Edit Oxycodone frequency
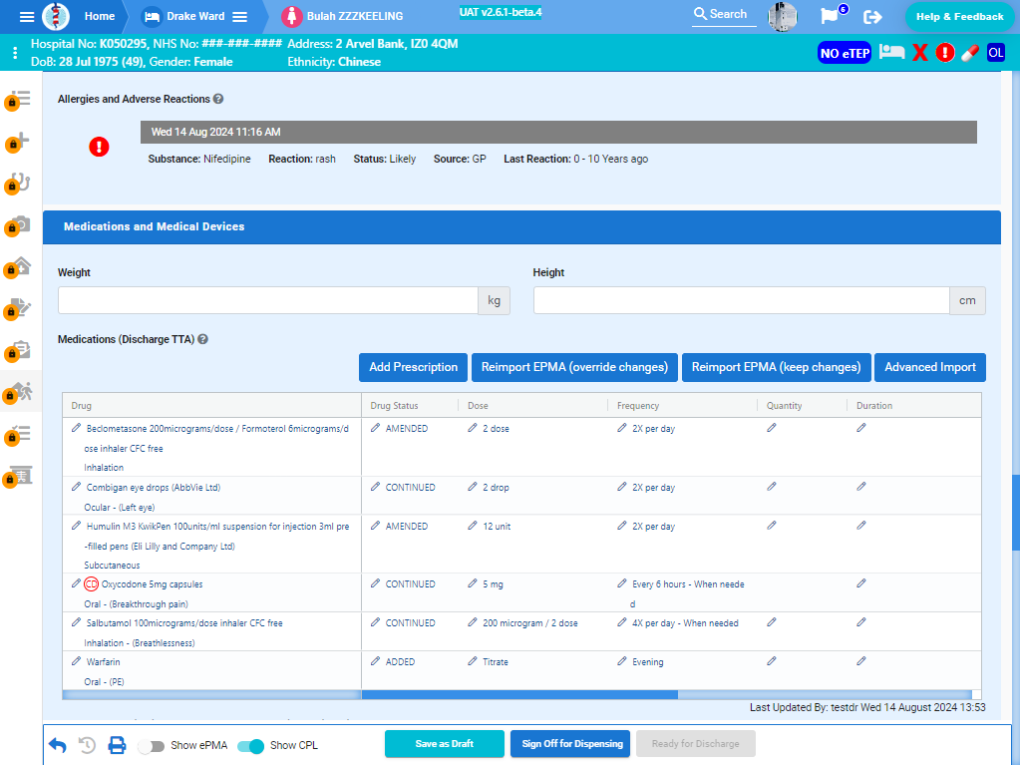Screen dimensions: 1020x765 click(x=622, y=583)
